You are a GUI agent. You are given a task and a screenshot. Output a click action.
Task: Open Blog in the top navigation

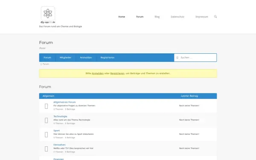157,17
